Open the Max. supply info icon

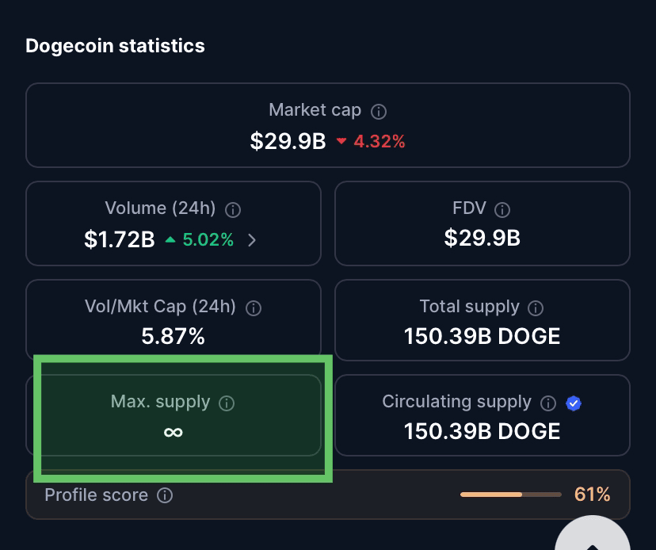(x=227, y=403)
